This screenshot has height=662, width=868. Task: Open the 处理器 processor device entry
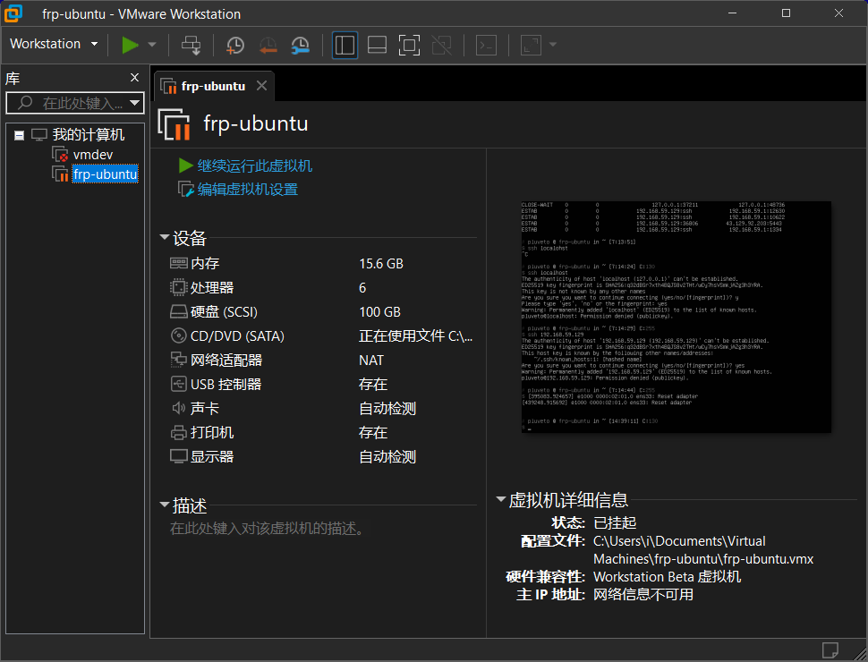click(212, 288)
